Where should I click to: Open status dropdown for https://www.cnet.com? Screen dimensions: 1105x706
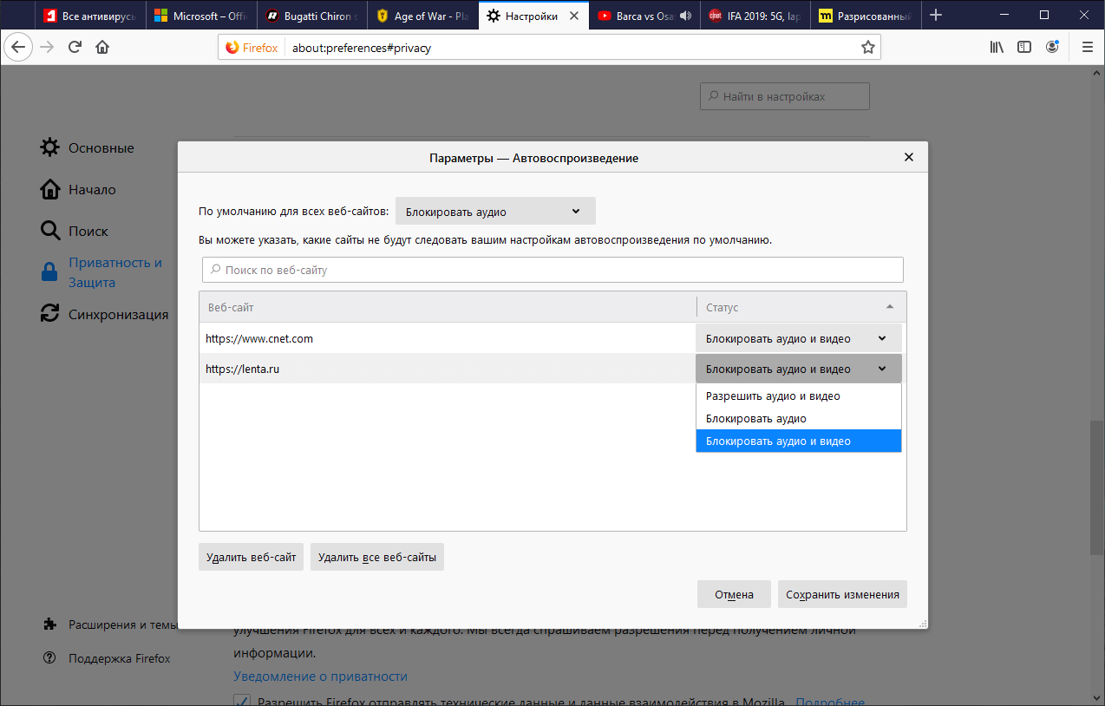tap(799, 339)
